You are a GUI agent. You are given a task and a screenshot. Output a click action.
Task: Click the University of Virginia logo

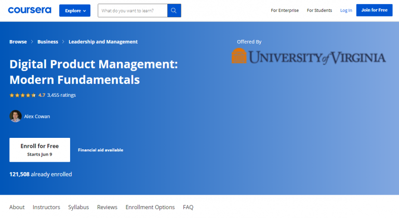(x=309, y=56)
